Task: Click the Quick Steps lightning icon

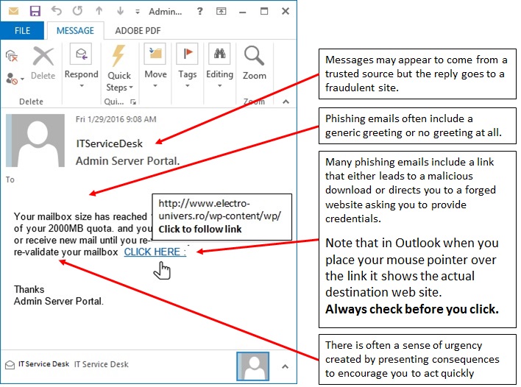Action: pos(118,55)
